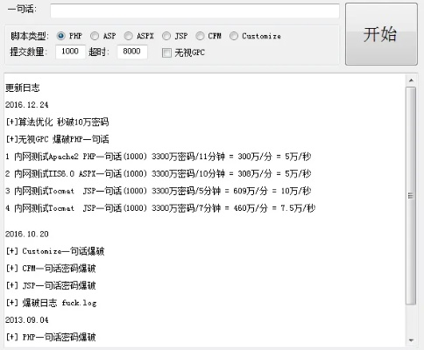The height and width of the screenshot is (350, 424).
Task: Click the Tomcat JSP 7分钟 result line
Action: 160,208
